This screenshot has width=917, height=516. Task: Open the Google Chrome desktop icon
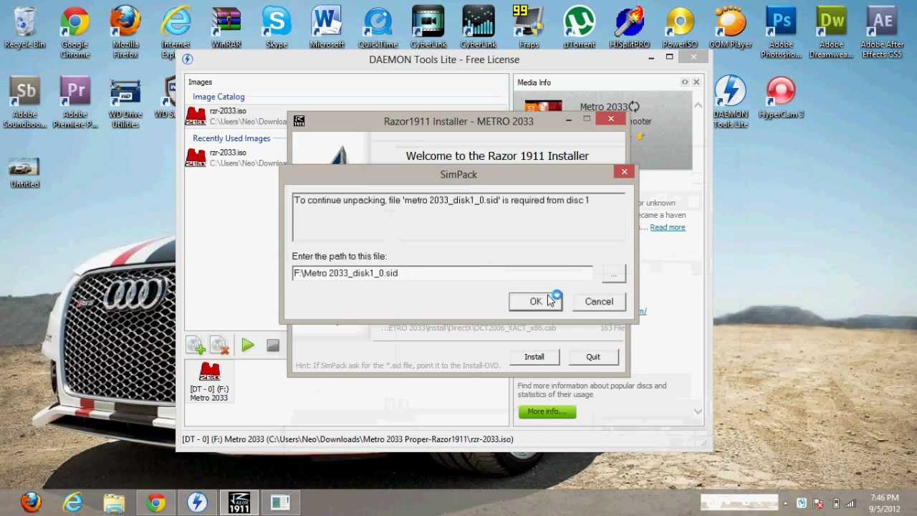tap(75, 33)
